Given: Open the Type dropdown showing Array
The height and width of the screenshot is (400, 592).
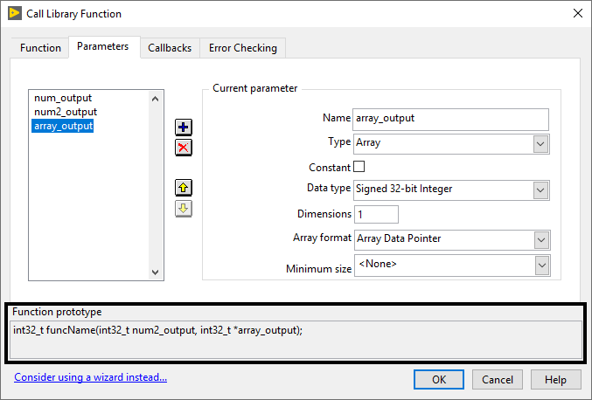Looking at the screenshot, I should 451,144.
